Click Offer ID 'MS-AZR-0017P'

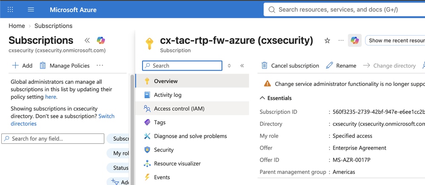tap(351, 160)
